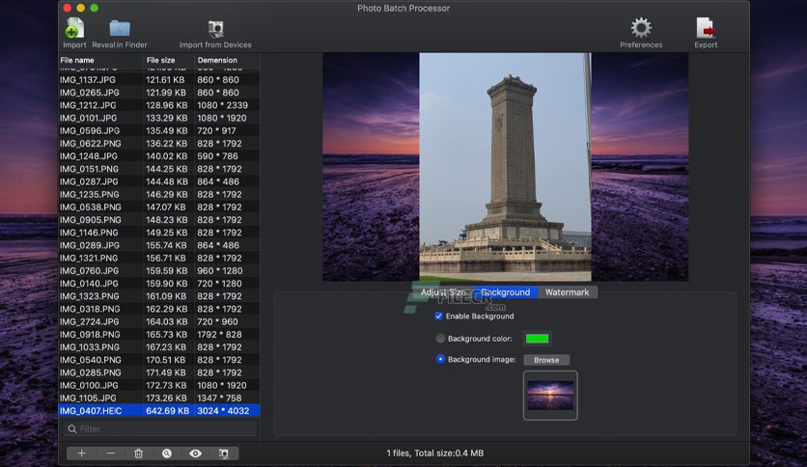The image size is (807, 467).
Task: Click the 642.69 KB file size cell
Action: point(167,411)
